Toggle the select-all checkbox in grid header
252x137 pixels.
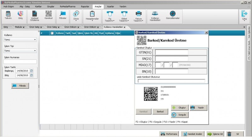pos(52,33)
